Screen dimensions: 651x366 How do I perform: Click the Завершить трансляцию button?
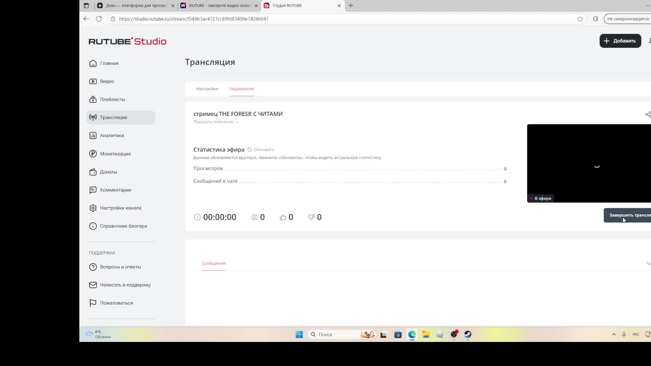(x=628, y=215)
